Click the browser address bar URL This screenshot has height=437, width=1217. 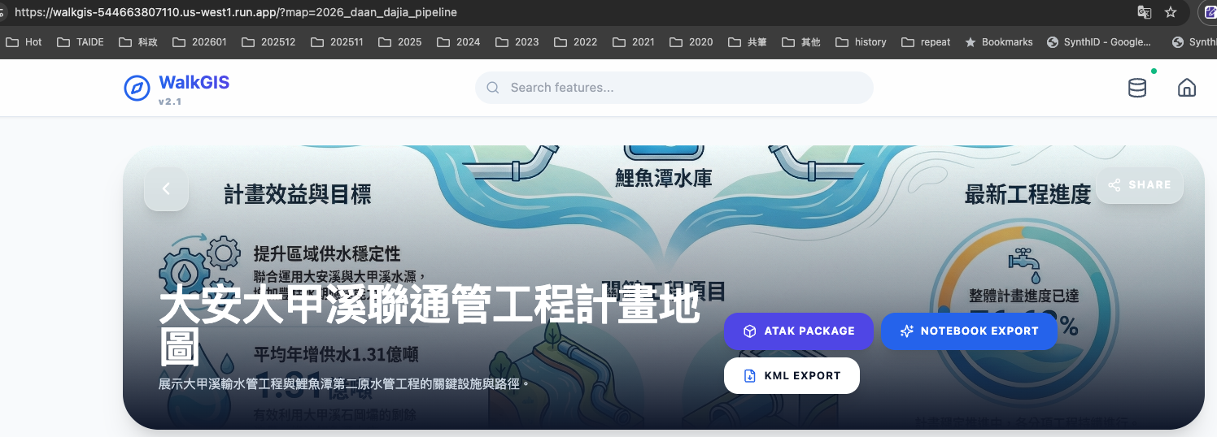pos(236,12)
